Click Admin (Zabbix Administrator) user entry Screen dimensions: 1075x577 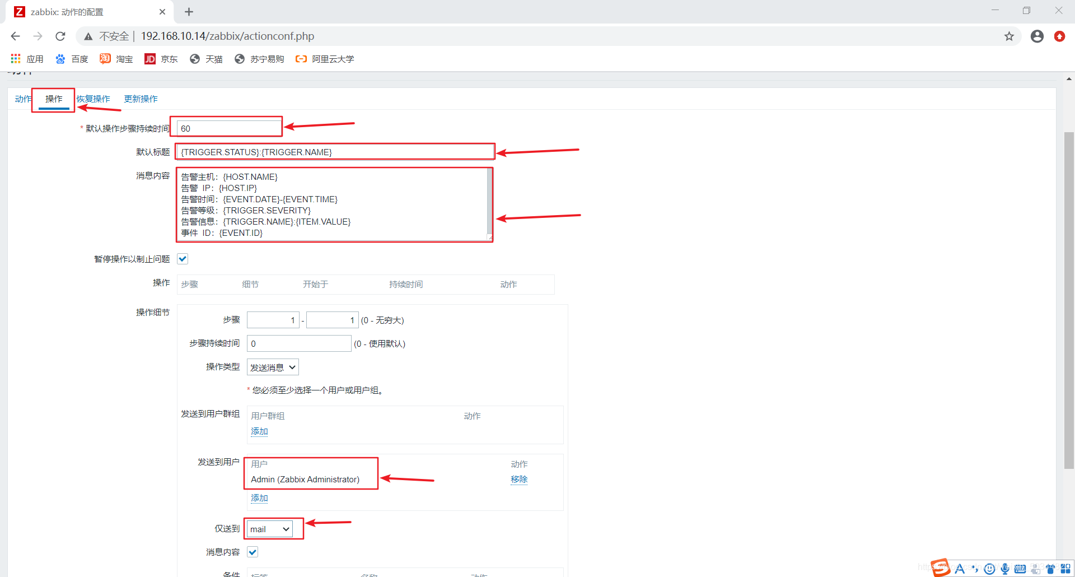point(305,480)
